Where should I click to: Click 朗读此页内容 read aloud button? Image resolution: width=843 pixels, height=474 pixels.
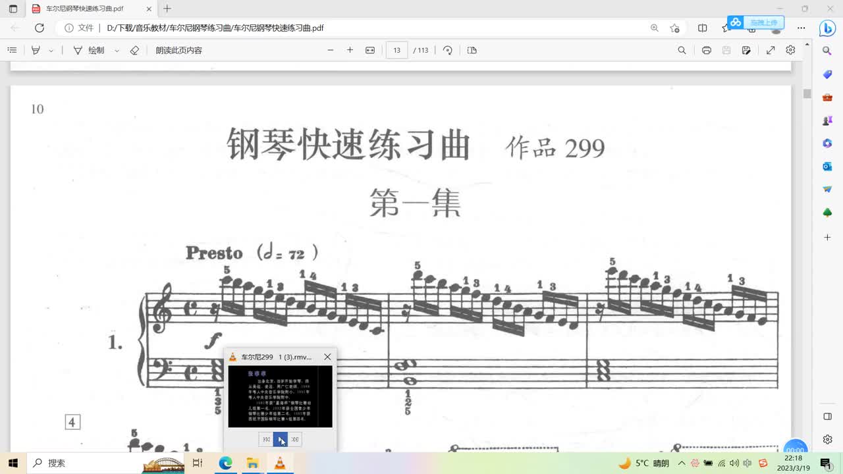coord(178,50)
